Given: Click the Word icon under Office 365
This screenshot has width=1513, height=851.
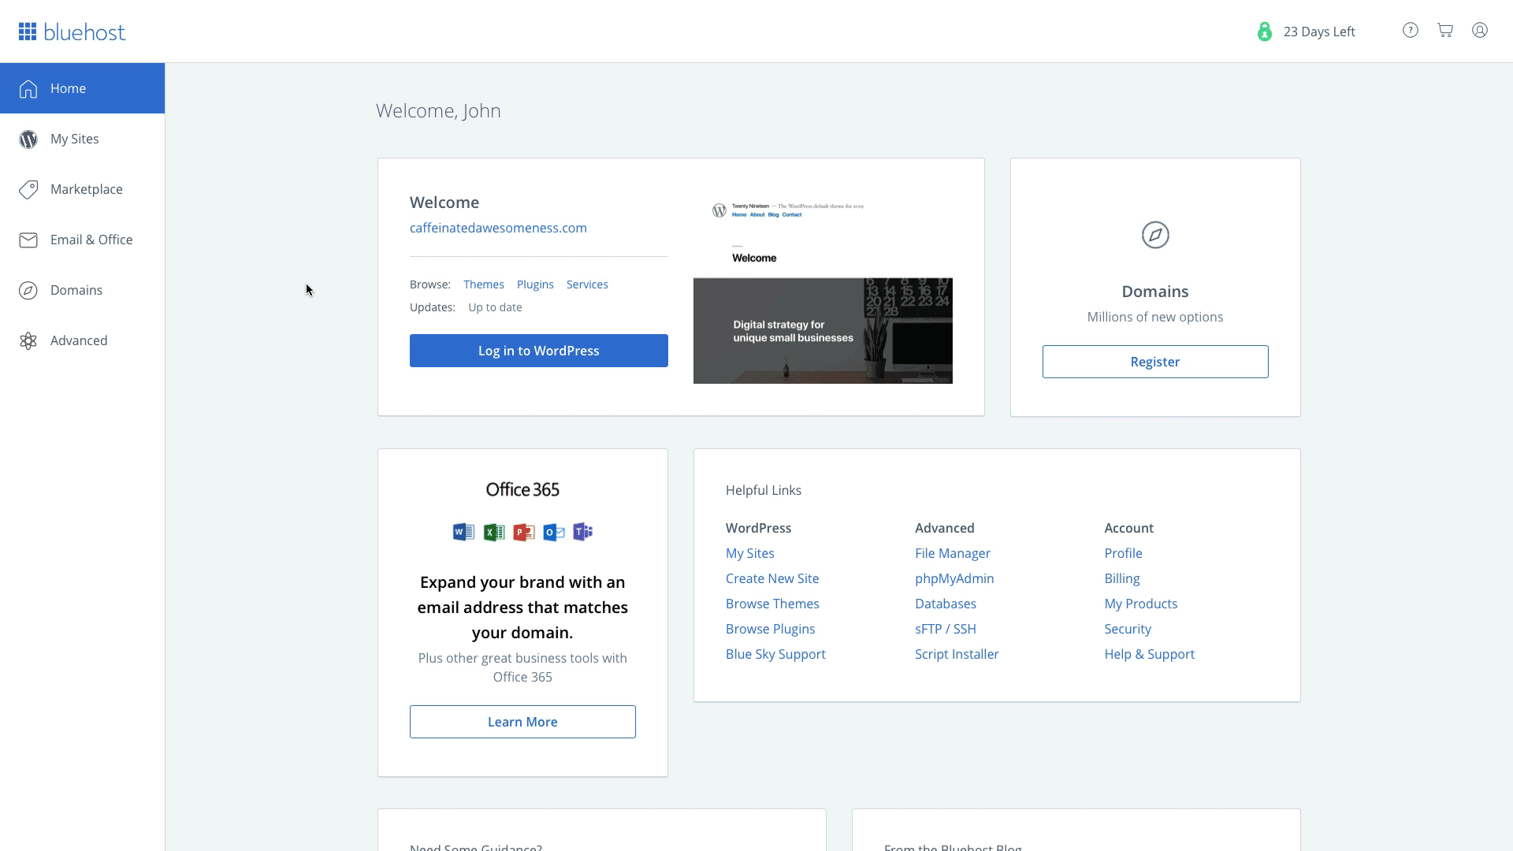Looking at the screenshot, I should [x=463, y=532].
